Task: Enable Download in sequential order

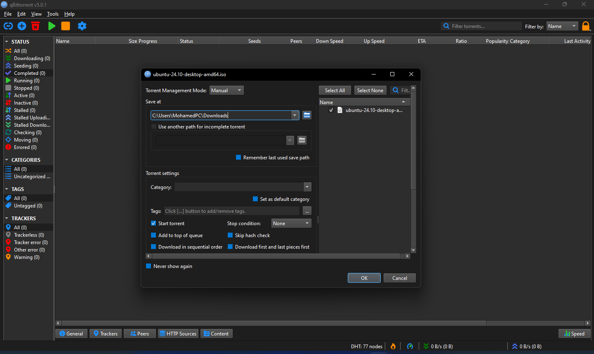Action: click(153, 247)
